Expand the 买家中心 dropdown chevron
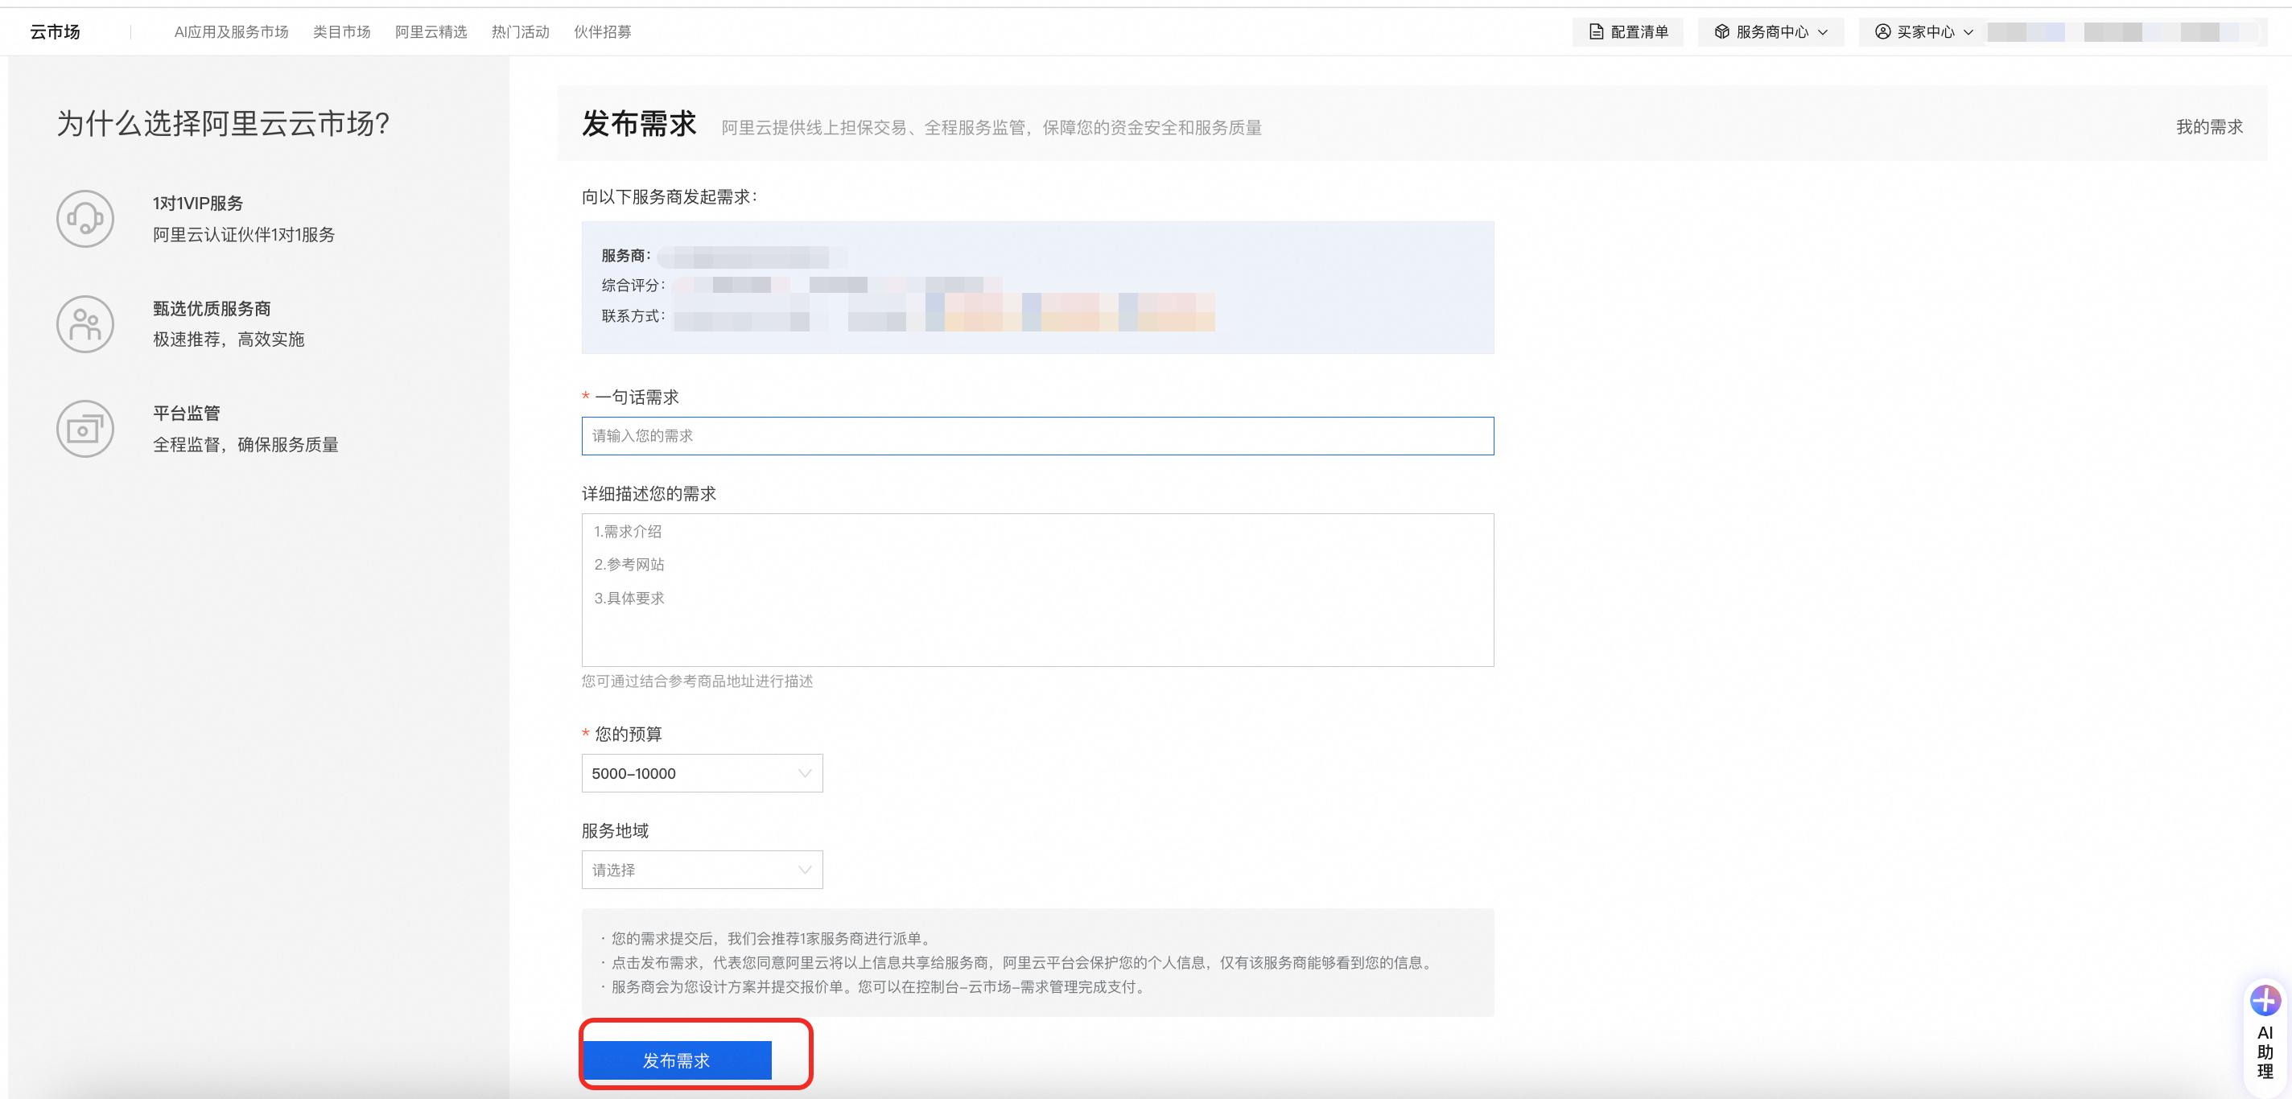This screenshot has width=2292, height=1099. click(1968, 32)
